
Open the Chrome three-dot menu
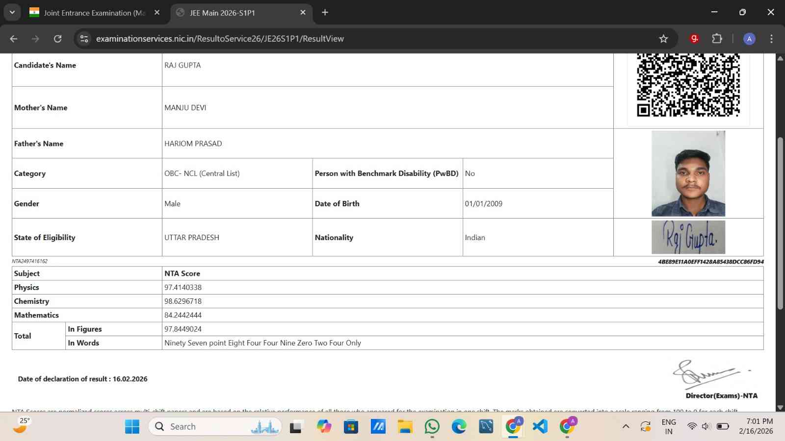point(771,39)
